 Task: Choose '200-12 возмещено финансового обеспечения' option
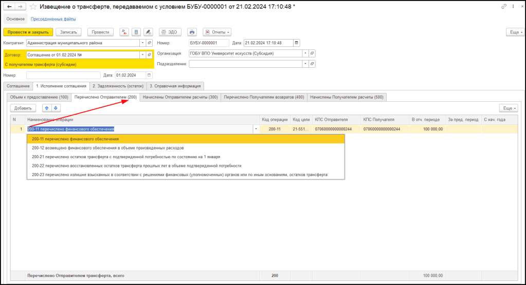107,148
